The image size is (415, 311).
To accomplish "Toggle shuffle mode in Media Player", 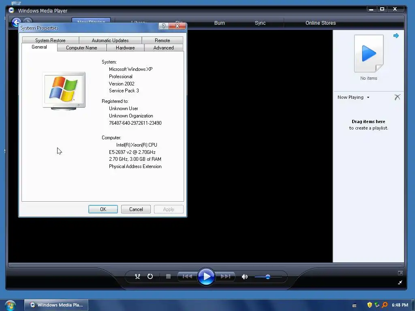I will tap(137, 276).
